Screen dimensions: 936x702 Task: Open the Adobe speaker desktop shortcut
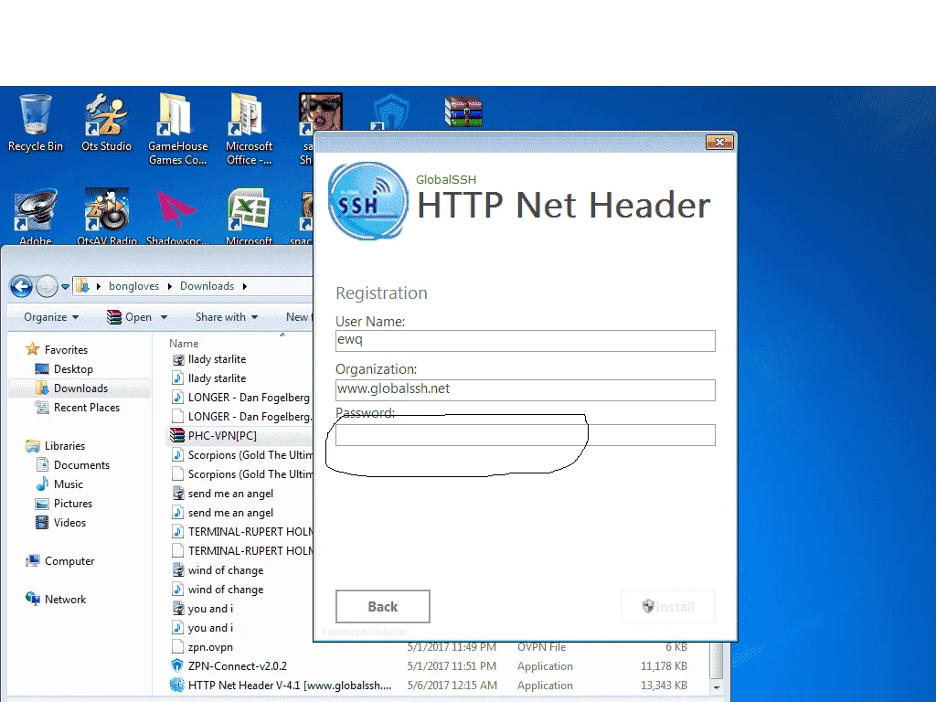pyautogui.click(x=36, y=216)
